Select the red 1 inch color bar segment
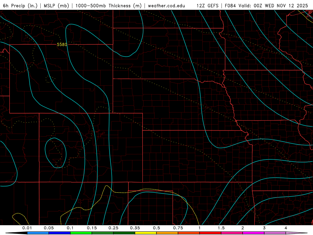The image size is (313, 235). [x=210, y=233]
